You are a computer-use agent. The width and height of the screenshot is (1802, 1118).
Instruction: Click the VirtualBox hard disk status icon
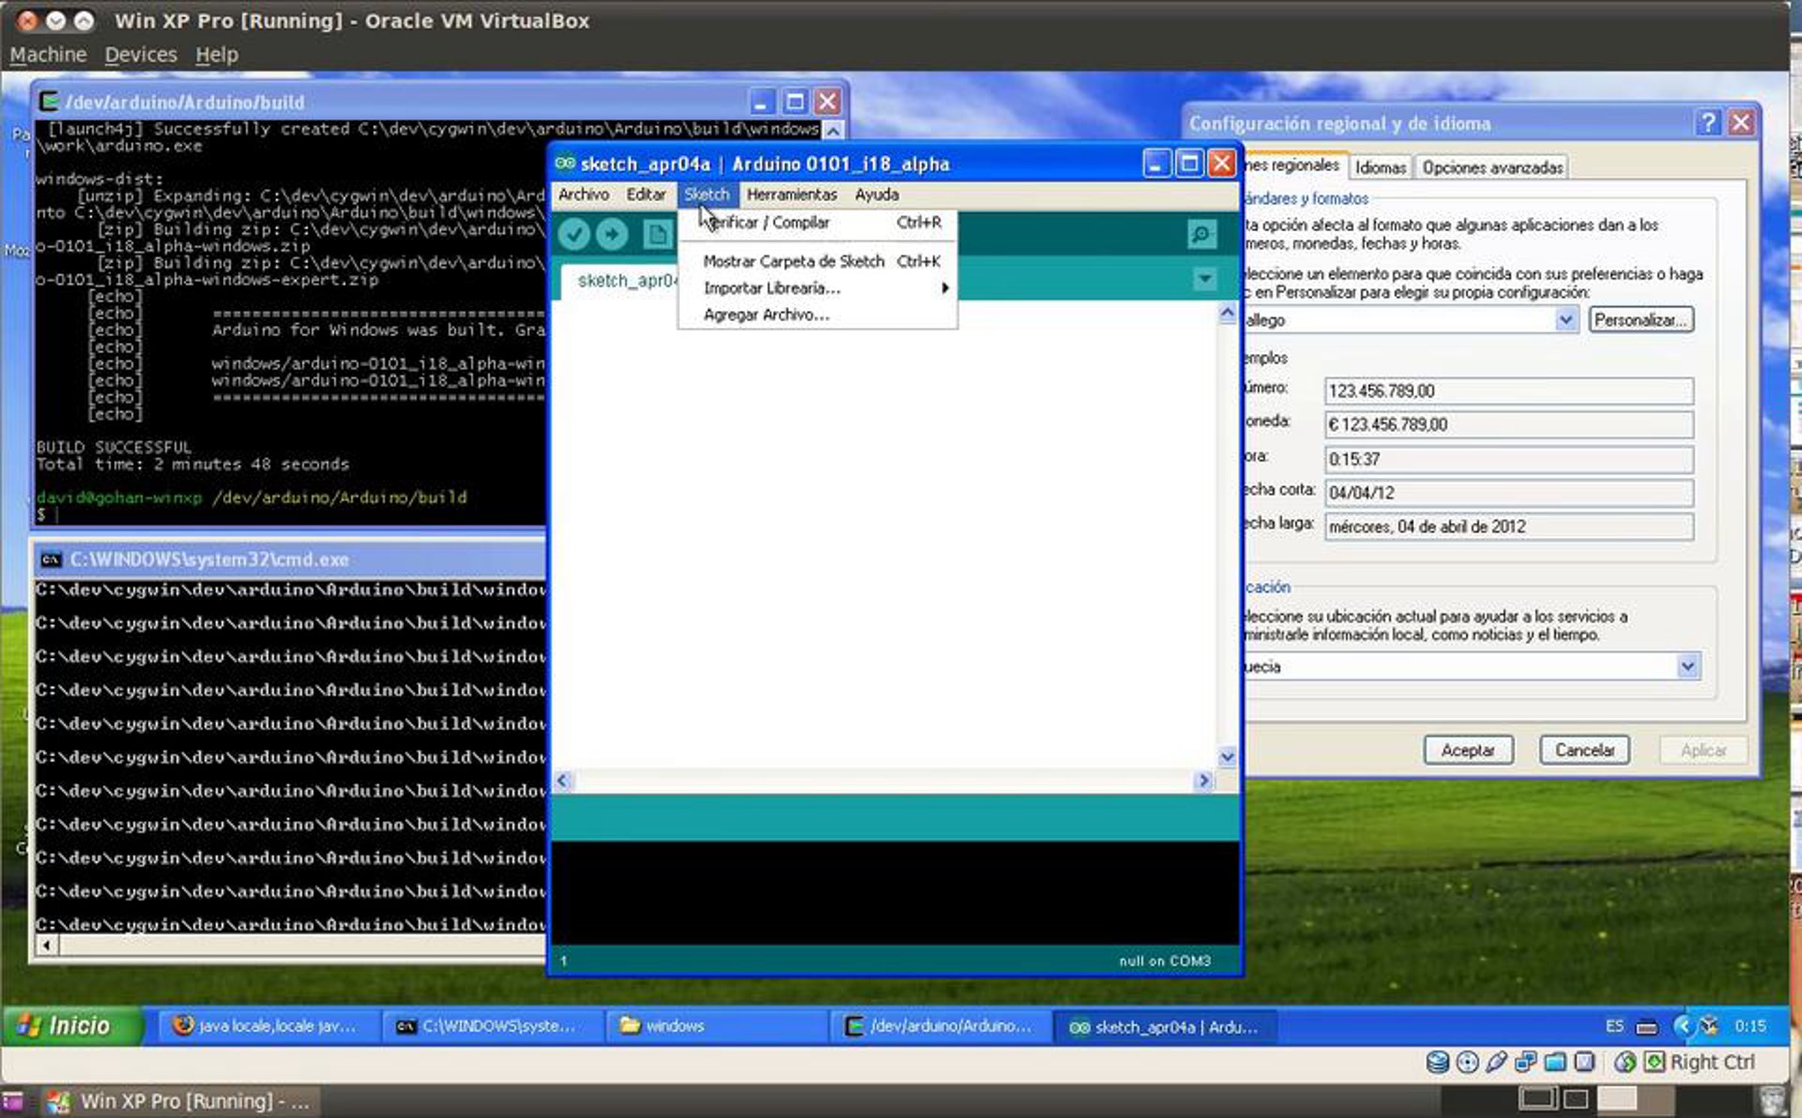[x=1437, y=1062]
